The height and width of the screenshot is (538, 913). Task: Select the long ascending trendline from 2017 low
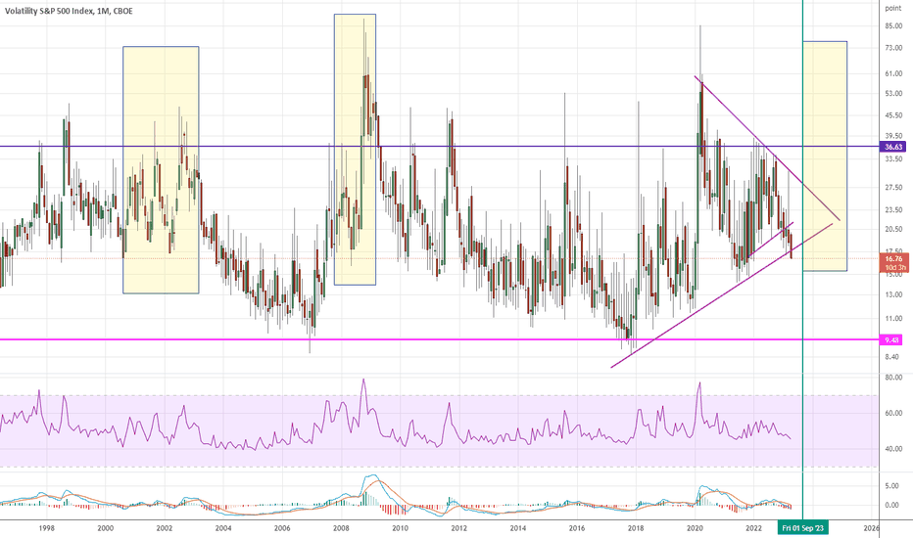click(x=722, y=294)
